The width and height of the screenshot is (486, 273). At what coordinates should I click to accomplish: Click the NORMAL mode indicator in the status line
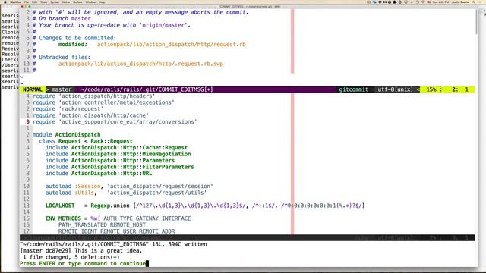click(32, 89)
